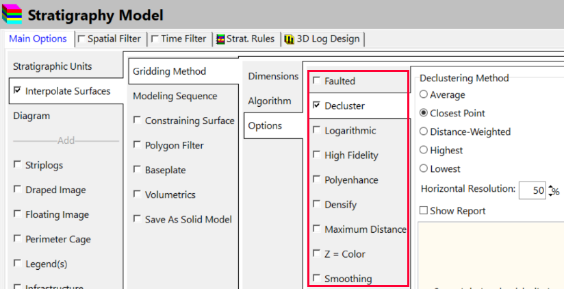Uncheck the Decluster option
This screenshot has height=289, width=564.
pos(316,106)
